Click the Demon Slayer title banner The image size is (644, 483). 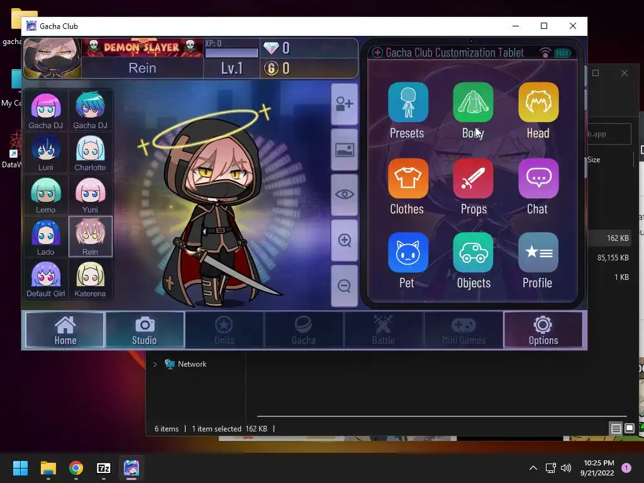click(x=142, y=48)
